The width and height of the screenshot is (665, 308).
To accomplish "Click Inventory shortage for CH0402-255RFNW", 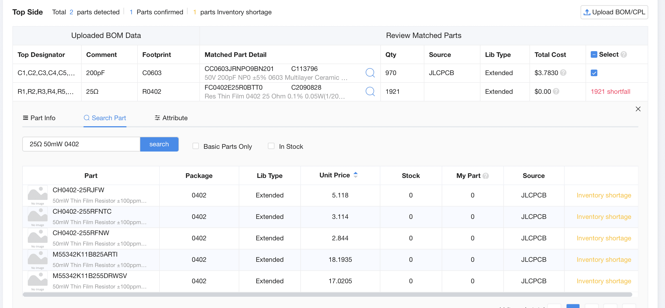I will click(604, 238).
